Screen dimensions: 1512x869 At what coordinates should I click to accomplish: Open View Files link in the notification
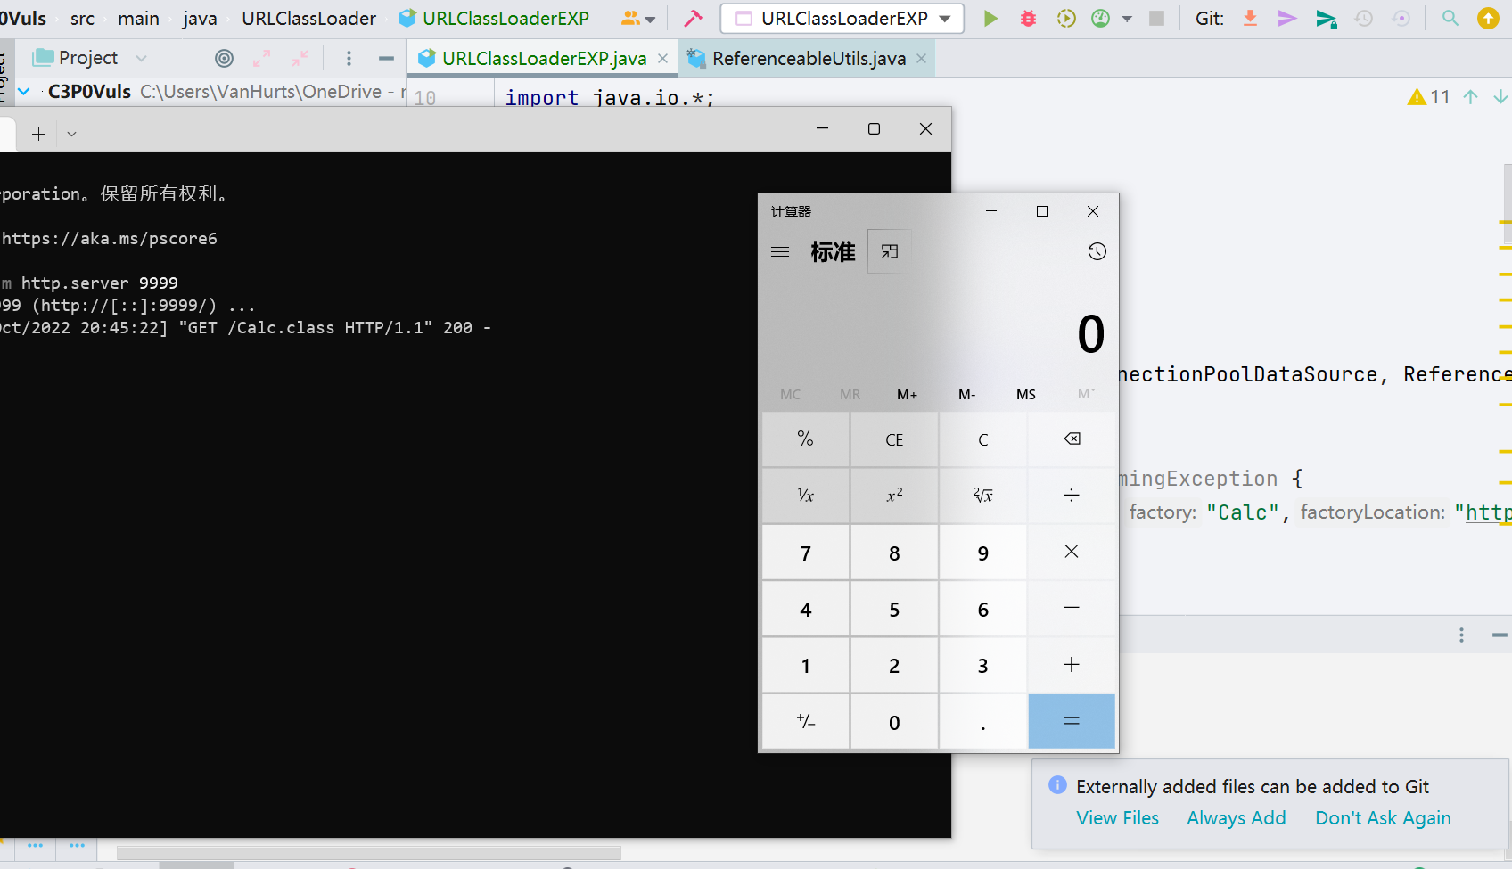click(1117, 817)
